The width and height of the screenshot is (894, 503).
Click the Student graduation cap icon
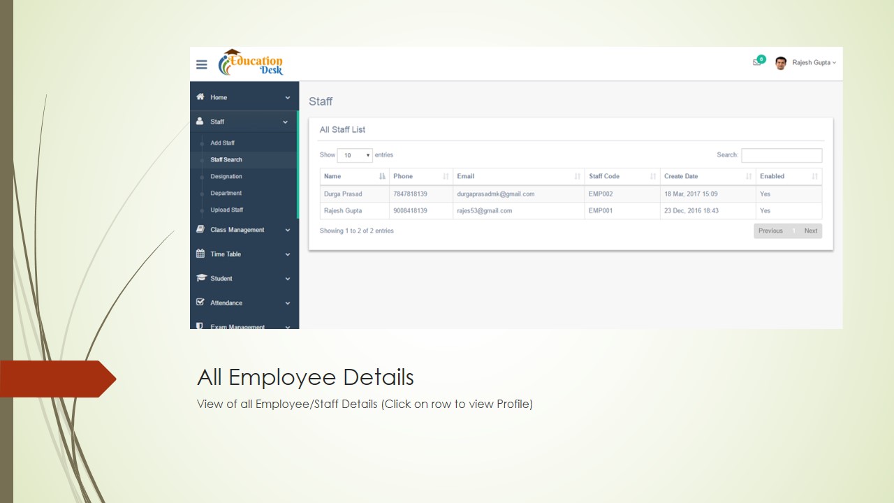click(201, 278)
